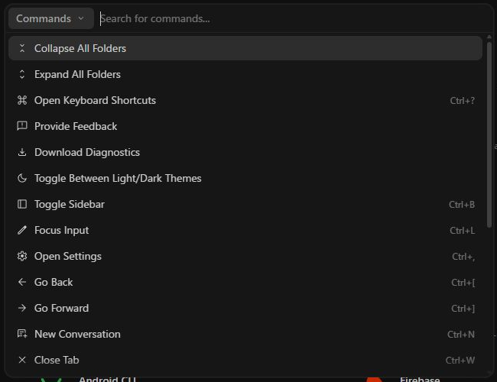Image resolution: width=497 pixels, height=382 pixels.
Task: Click the Ctrl+] shortcut hint
Action: tap(463, 309)
